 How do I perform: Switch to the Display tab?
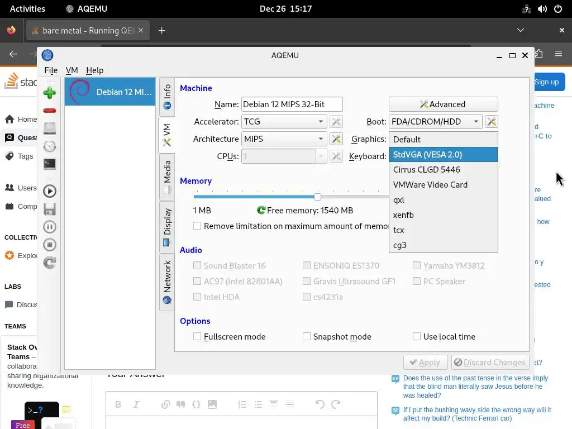click(x=167, y=227)
